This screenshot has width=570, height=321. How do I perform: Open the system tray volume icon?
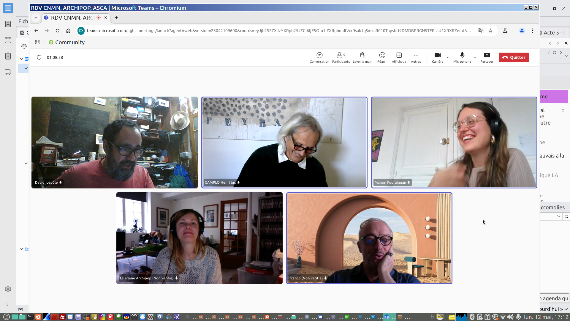point(510,317)
